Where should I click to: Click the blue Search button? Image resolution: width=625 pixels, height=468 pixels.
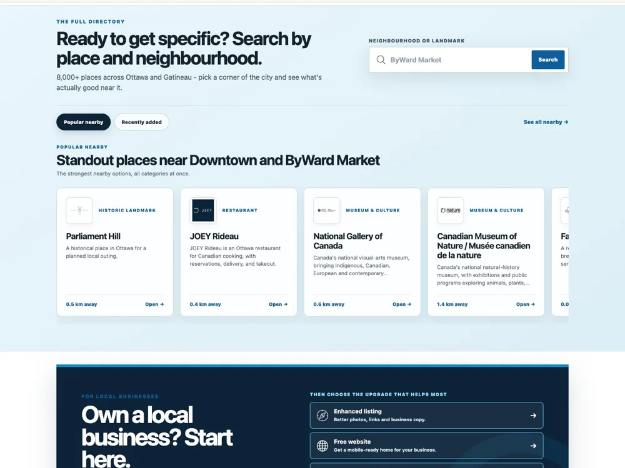(x=547, y=60)
